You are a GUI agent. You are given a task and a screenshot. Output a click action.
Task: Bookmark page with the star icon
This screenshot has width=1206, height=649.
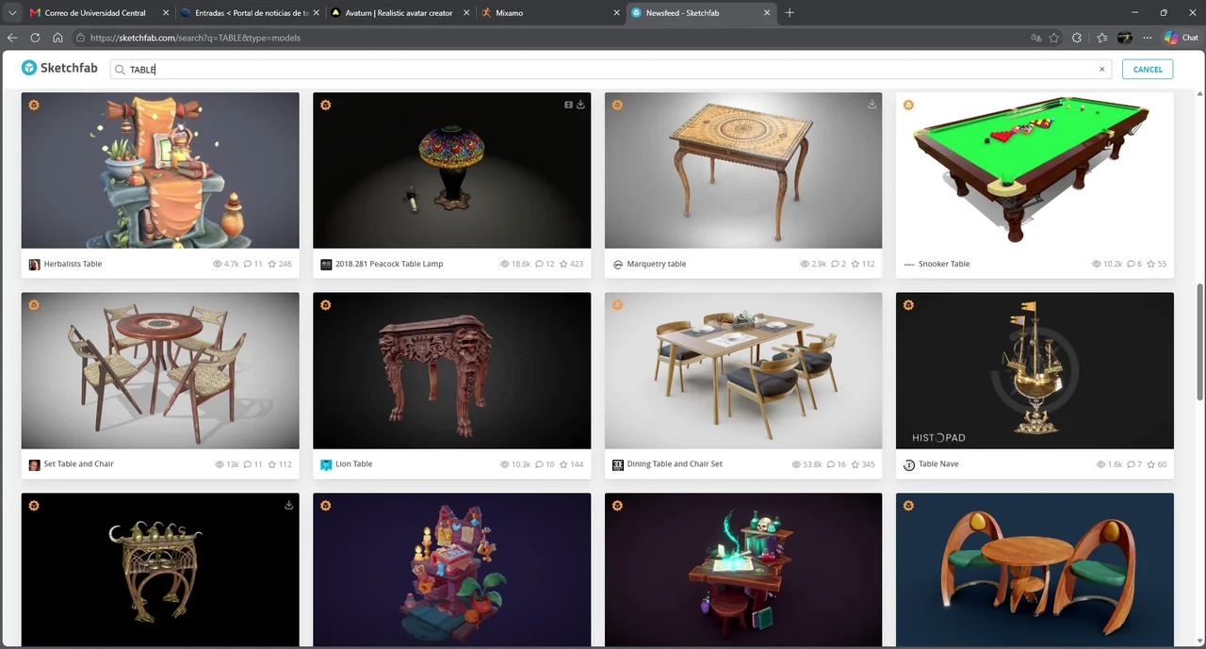1054,38
